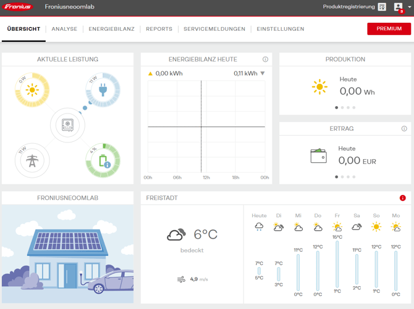Image resolution: width=414 pixels, height=309 pixels.
Task: Open the Ertrag info icon
Action: click(x=404, y=129)
